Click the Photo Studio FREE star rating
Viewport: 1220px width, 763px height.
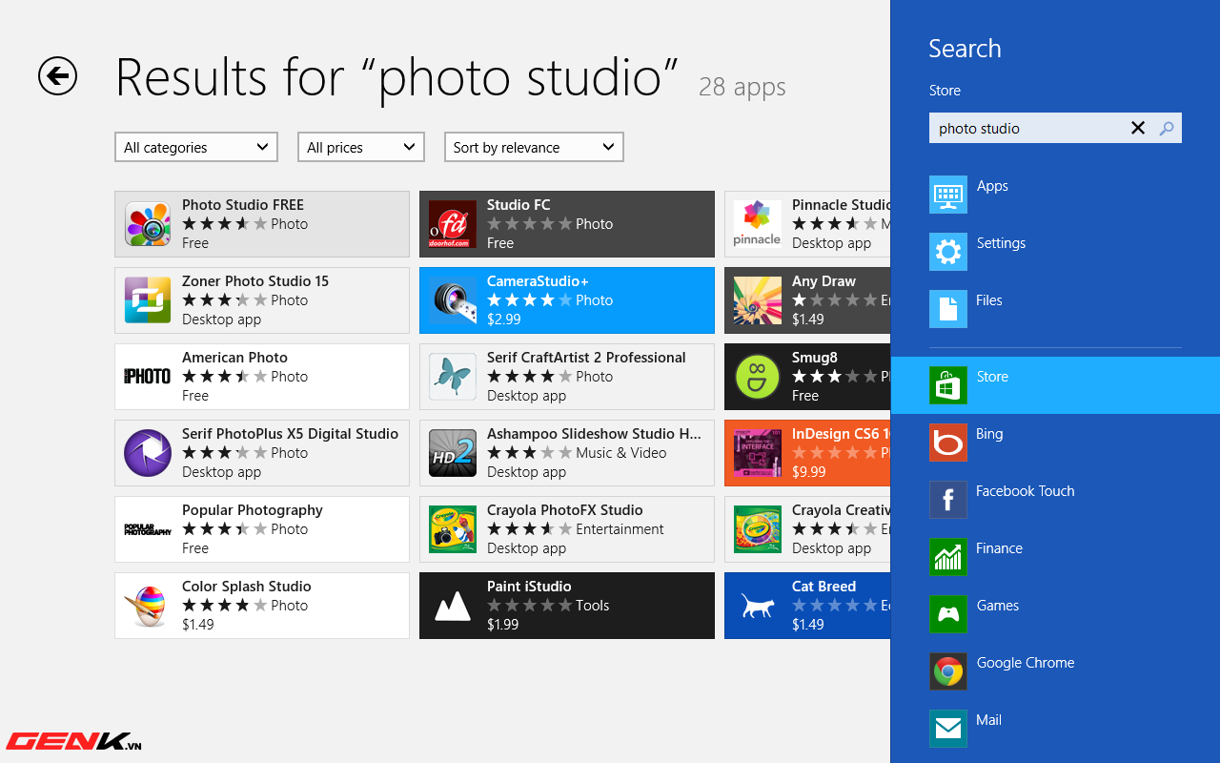point(225,224)
